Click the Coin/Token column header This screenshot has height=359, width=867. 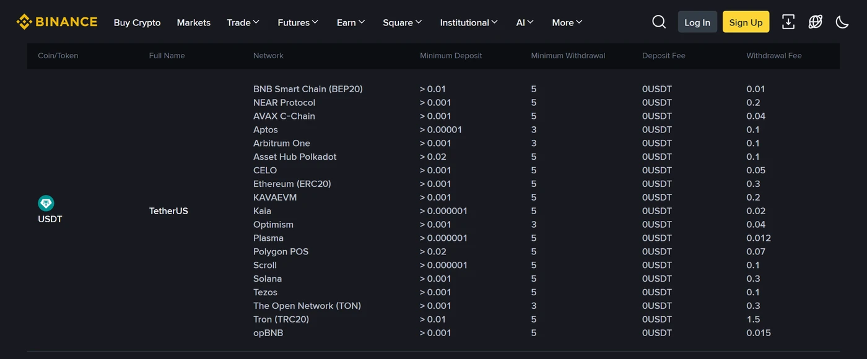coord(58,56)
